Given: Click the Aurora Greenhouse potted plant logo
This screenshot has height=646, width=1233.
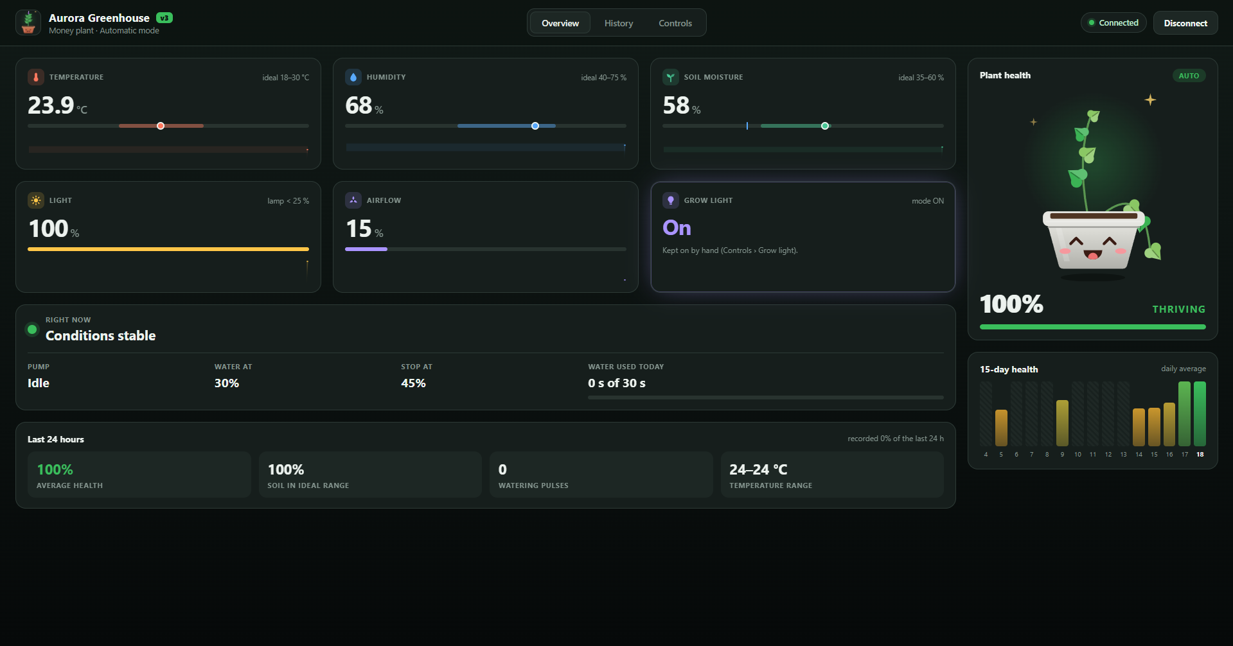Looking at the screenshot, I should (x=28, y=22).
